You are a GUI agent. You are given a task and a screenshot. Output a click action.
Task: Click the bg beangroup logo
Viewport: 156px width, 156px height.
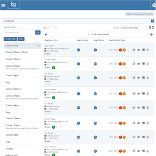click(x=13, y=5)
